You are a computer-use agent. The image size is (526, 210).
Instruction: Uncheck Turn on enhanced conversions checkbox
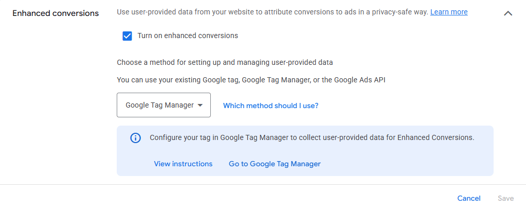pyautogui.click(x=127, y=36)
